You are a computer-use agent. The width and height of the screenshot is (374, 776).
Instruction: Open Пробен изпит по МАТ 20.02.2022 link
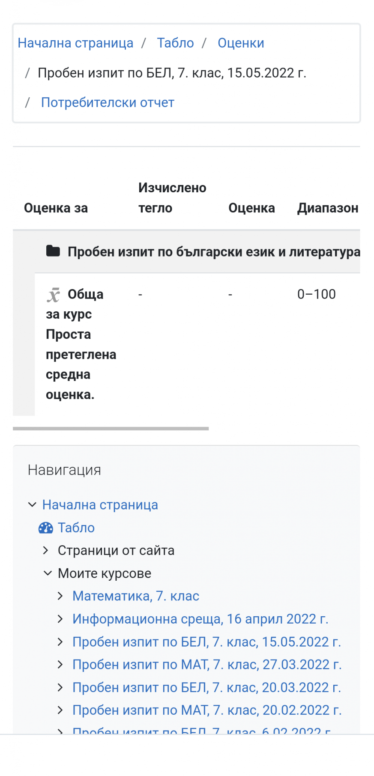[207, 710]
